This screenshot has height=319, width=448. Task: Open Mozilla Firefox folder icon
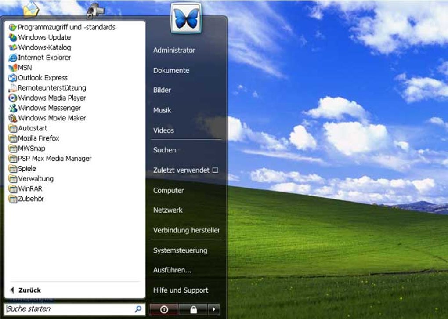point(13,138)
